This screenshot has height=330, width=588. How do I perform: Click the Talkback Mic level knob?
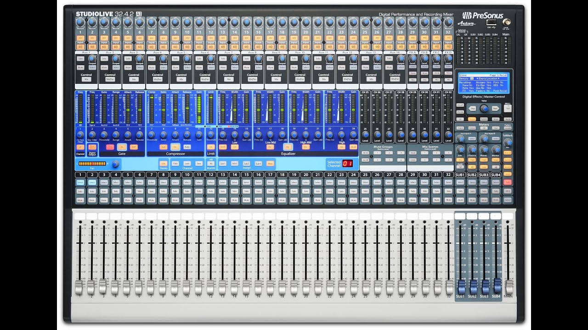508,143
